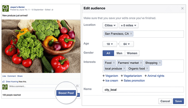The image size is (188, 108).
Task: Add Vegetarianism suggested interest
Action: click(131, 76)
